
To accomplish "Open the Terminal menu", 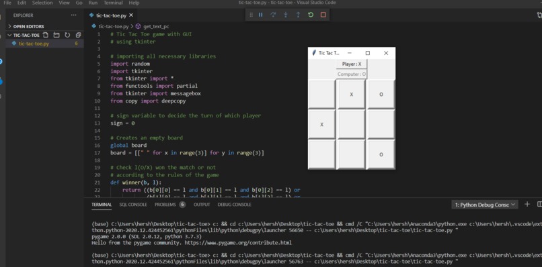I will (113, 3).
